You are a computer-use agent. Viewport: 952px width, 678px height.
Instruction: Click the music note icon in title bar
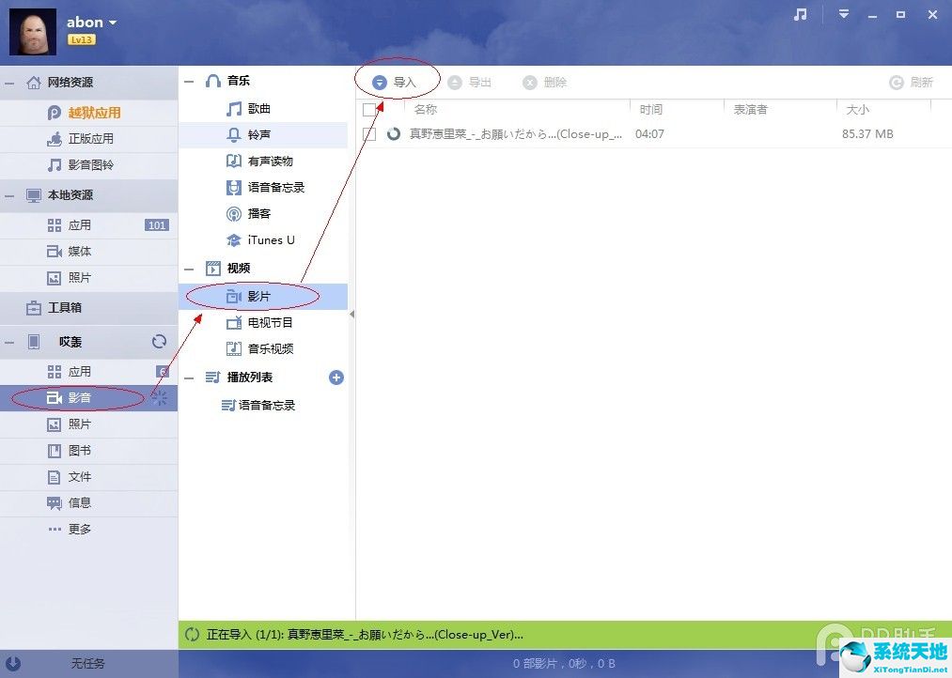pos(801,15)
